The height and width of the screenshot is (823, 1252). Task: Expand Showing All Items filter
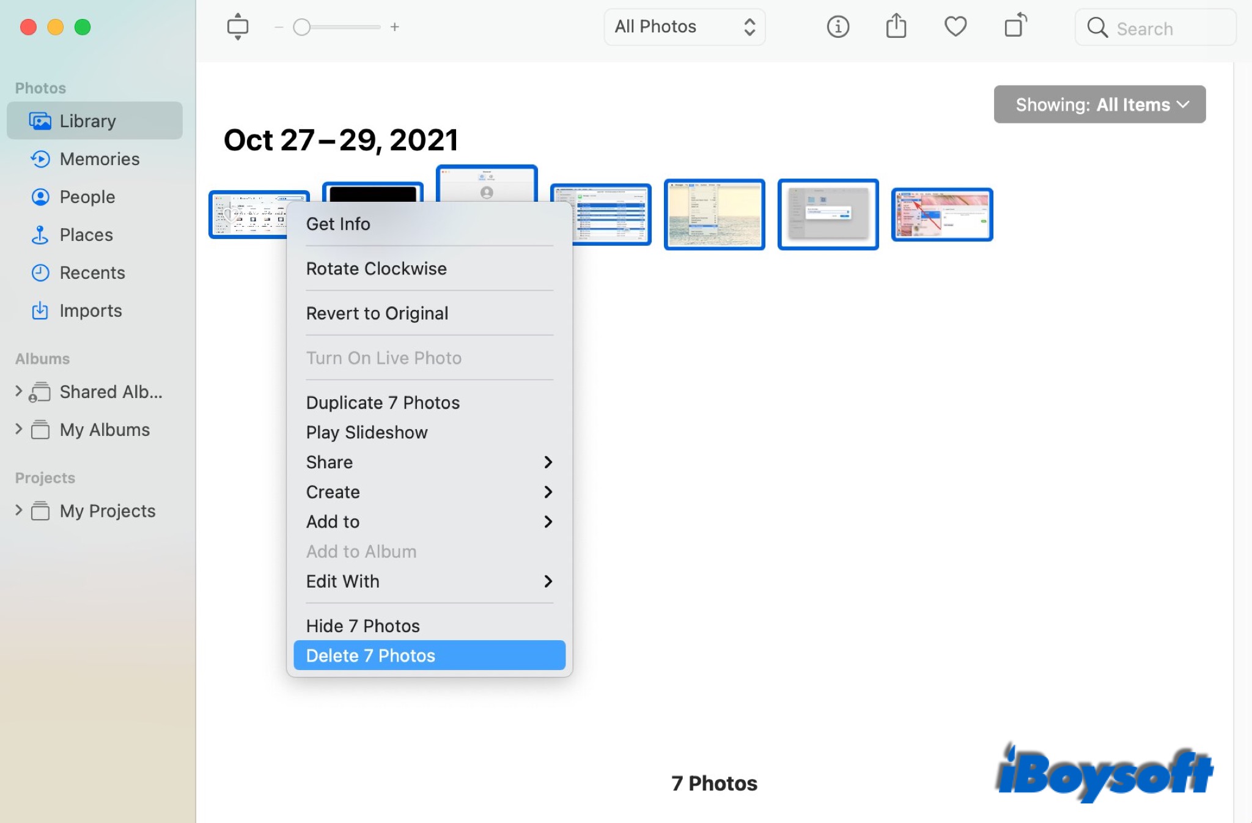coord(1100,104)
